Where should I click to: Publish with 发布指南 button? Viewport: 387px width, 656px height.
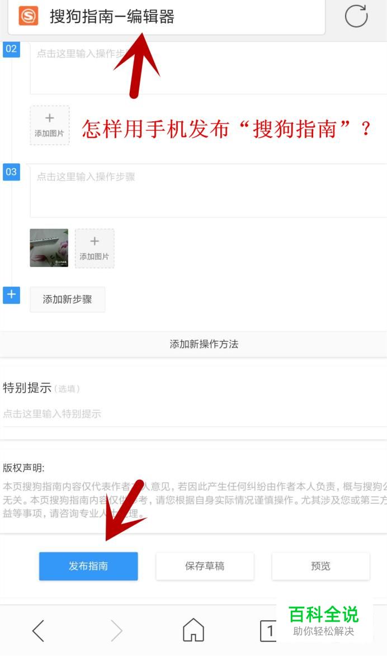(88, 566)
